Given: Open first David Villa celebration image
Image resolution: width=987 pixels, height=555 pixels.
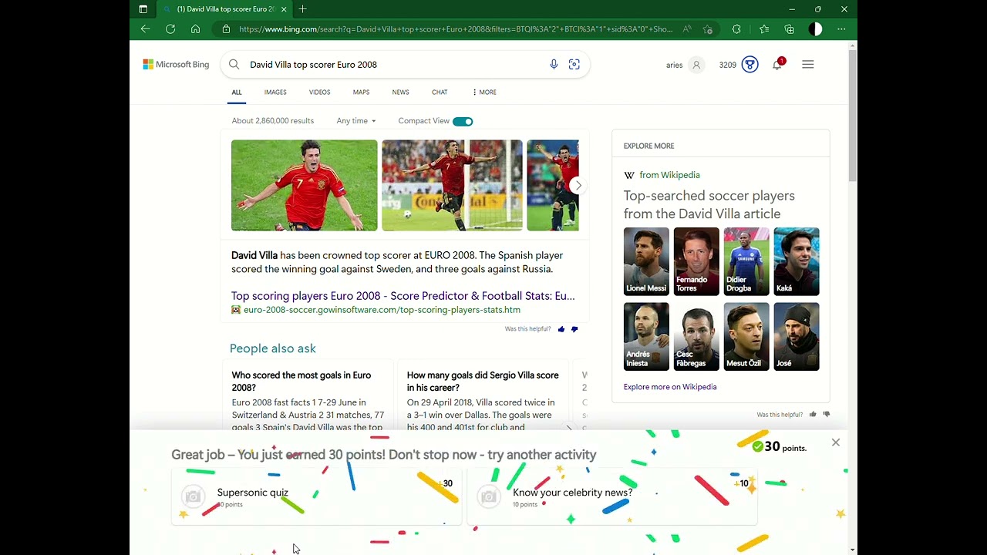Looking at the screenshot, I should (x=305, y=185).
